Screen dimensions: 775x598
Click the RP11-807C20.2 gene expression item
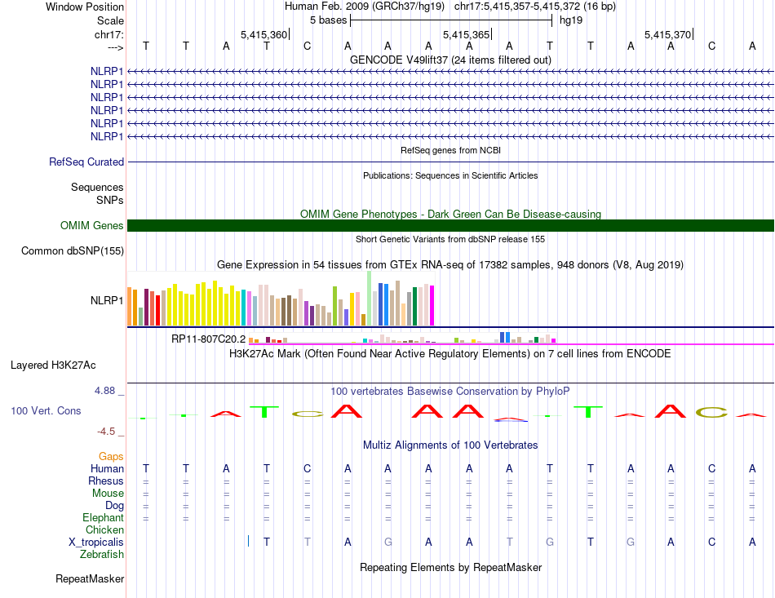pyautogui.click(x=208, y=339)
